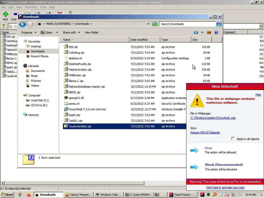Image resolution: width=264 pixels, height=198 pixels.
Task: Click the search magnifier icon in Downloads
Action: (x=219, y=24)
